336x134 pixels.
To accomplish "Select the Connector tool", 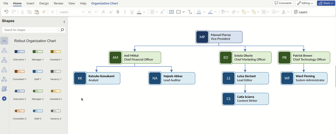I will (190, 12).
